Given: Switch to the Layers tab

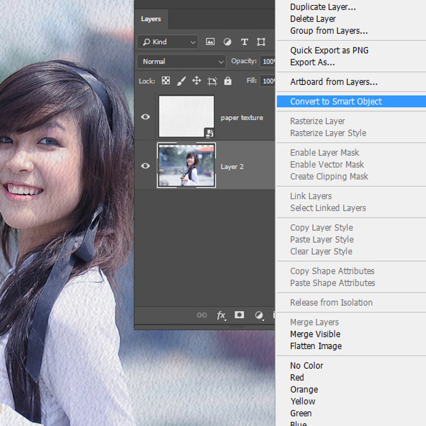Looking at the screenshot, I should click(x=151, y=19).
